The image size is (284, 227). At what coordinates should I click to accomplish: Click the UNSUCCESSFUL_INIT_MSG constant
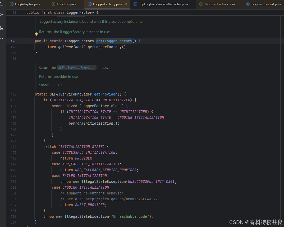[x=150, y=181]
